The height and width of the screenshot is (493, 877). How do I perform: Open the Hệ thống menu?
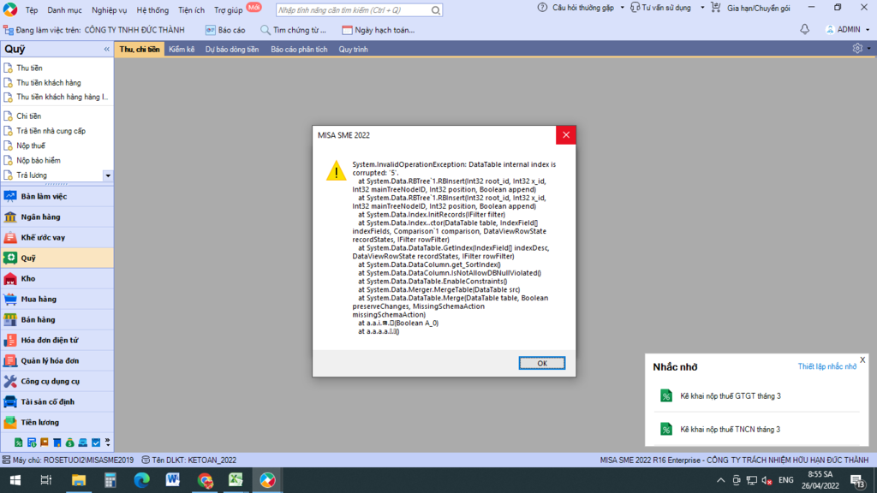(x=152, y=10)
